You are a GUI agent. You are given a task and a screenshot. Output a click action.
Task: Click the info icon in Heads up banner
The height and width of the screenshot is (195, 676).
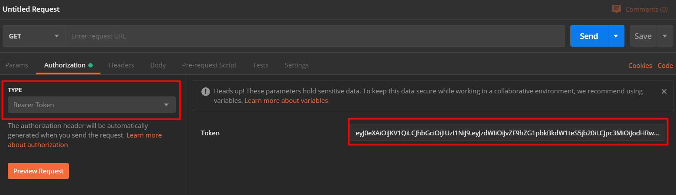(x=205, y=92)
